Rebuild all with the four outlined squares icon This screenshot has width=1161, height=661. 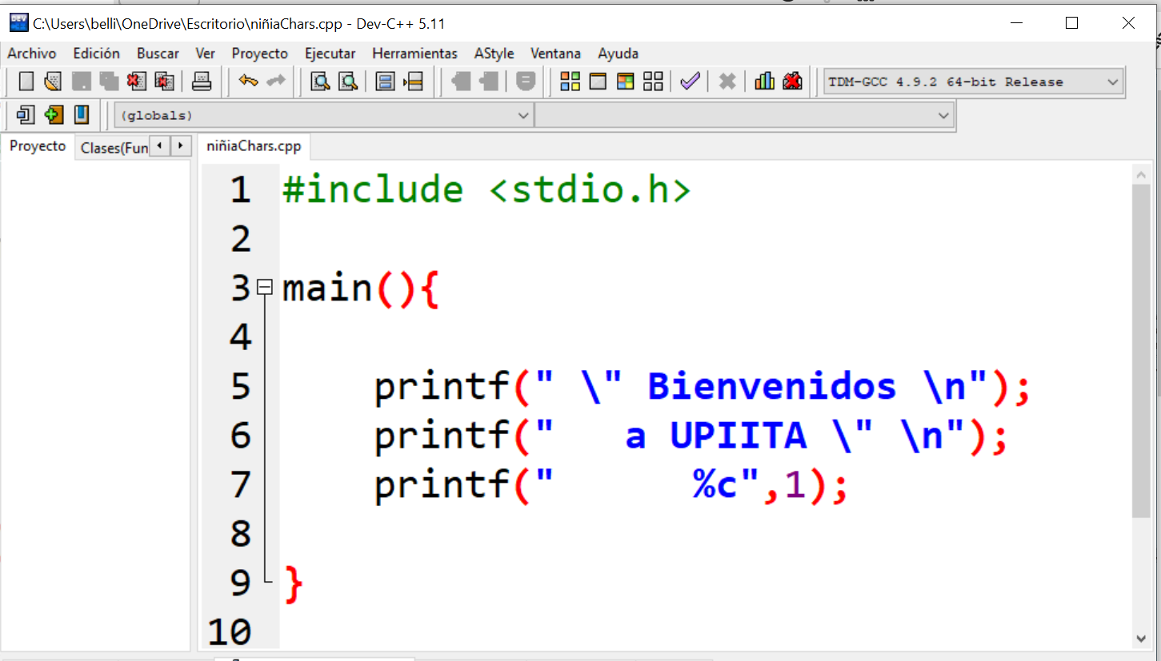653,82
